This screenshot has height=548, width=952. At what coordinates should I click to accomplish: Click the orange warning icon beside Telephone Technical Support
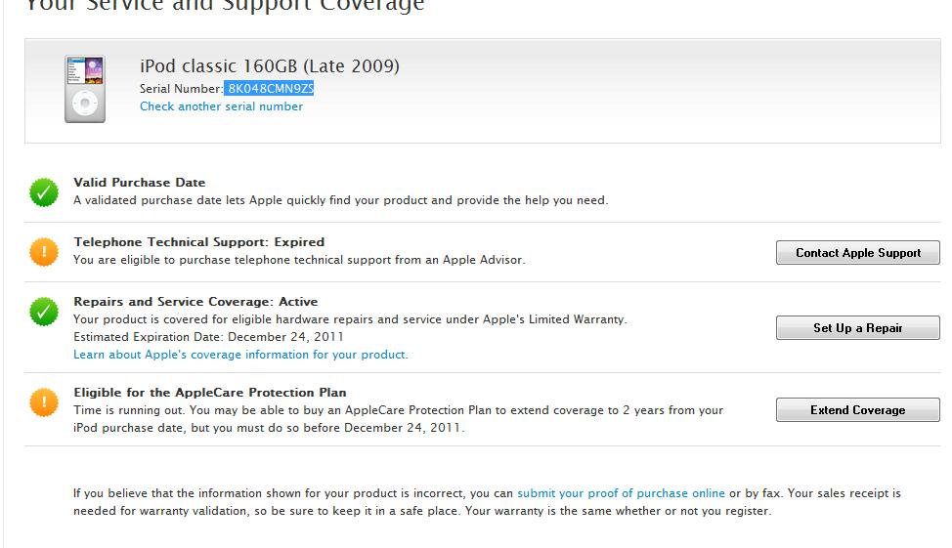43,252
